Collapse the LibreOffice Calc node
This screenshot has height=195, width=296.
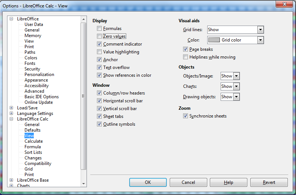click(11, 119)
